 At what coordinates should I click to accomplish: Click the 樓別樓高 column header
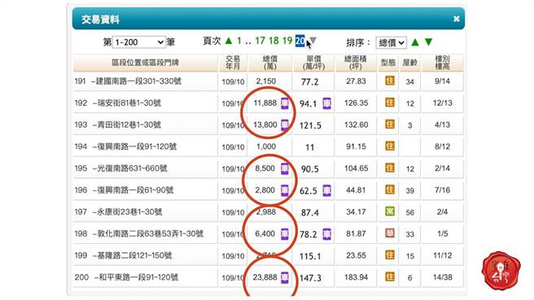pos(442,63)
